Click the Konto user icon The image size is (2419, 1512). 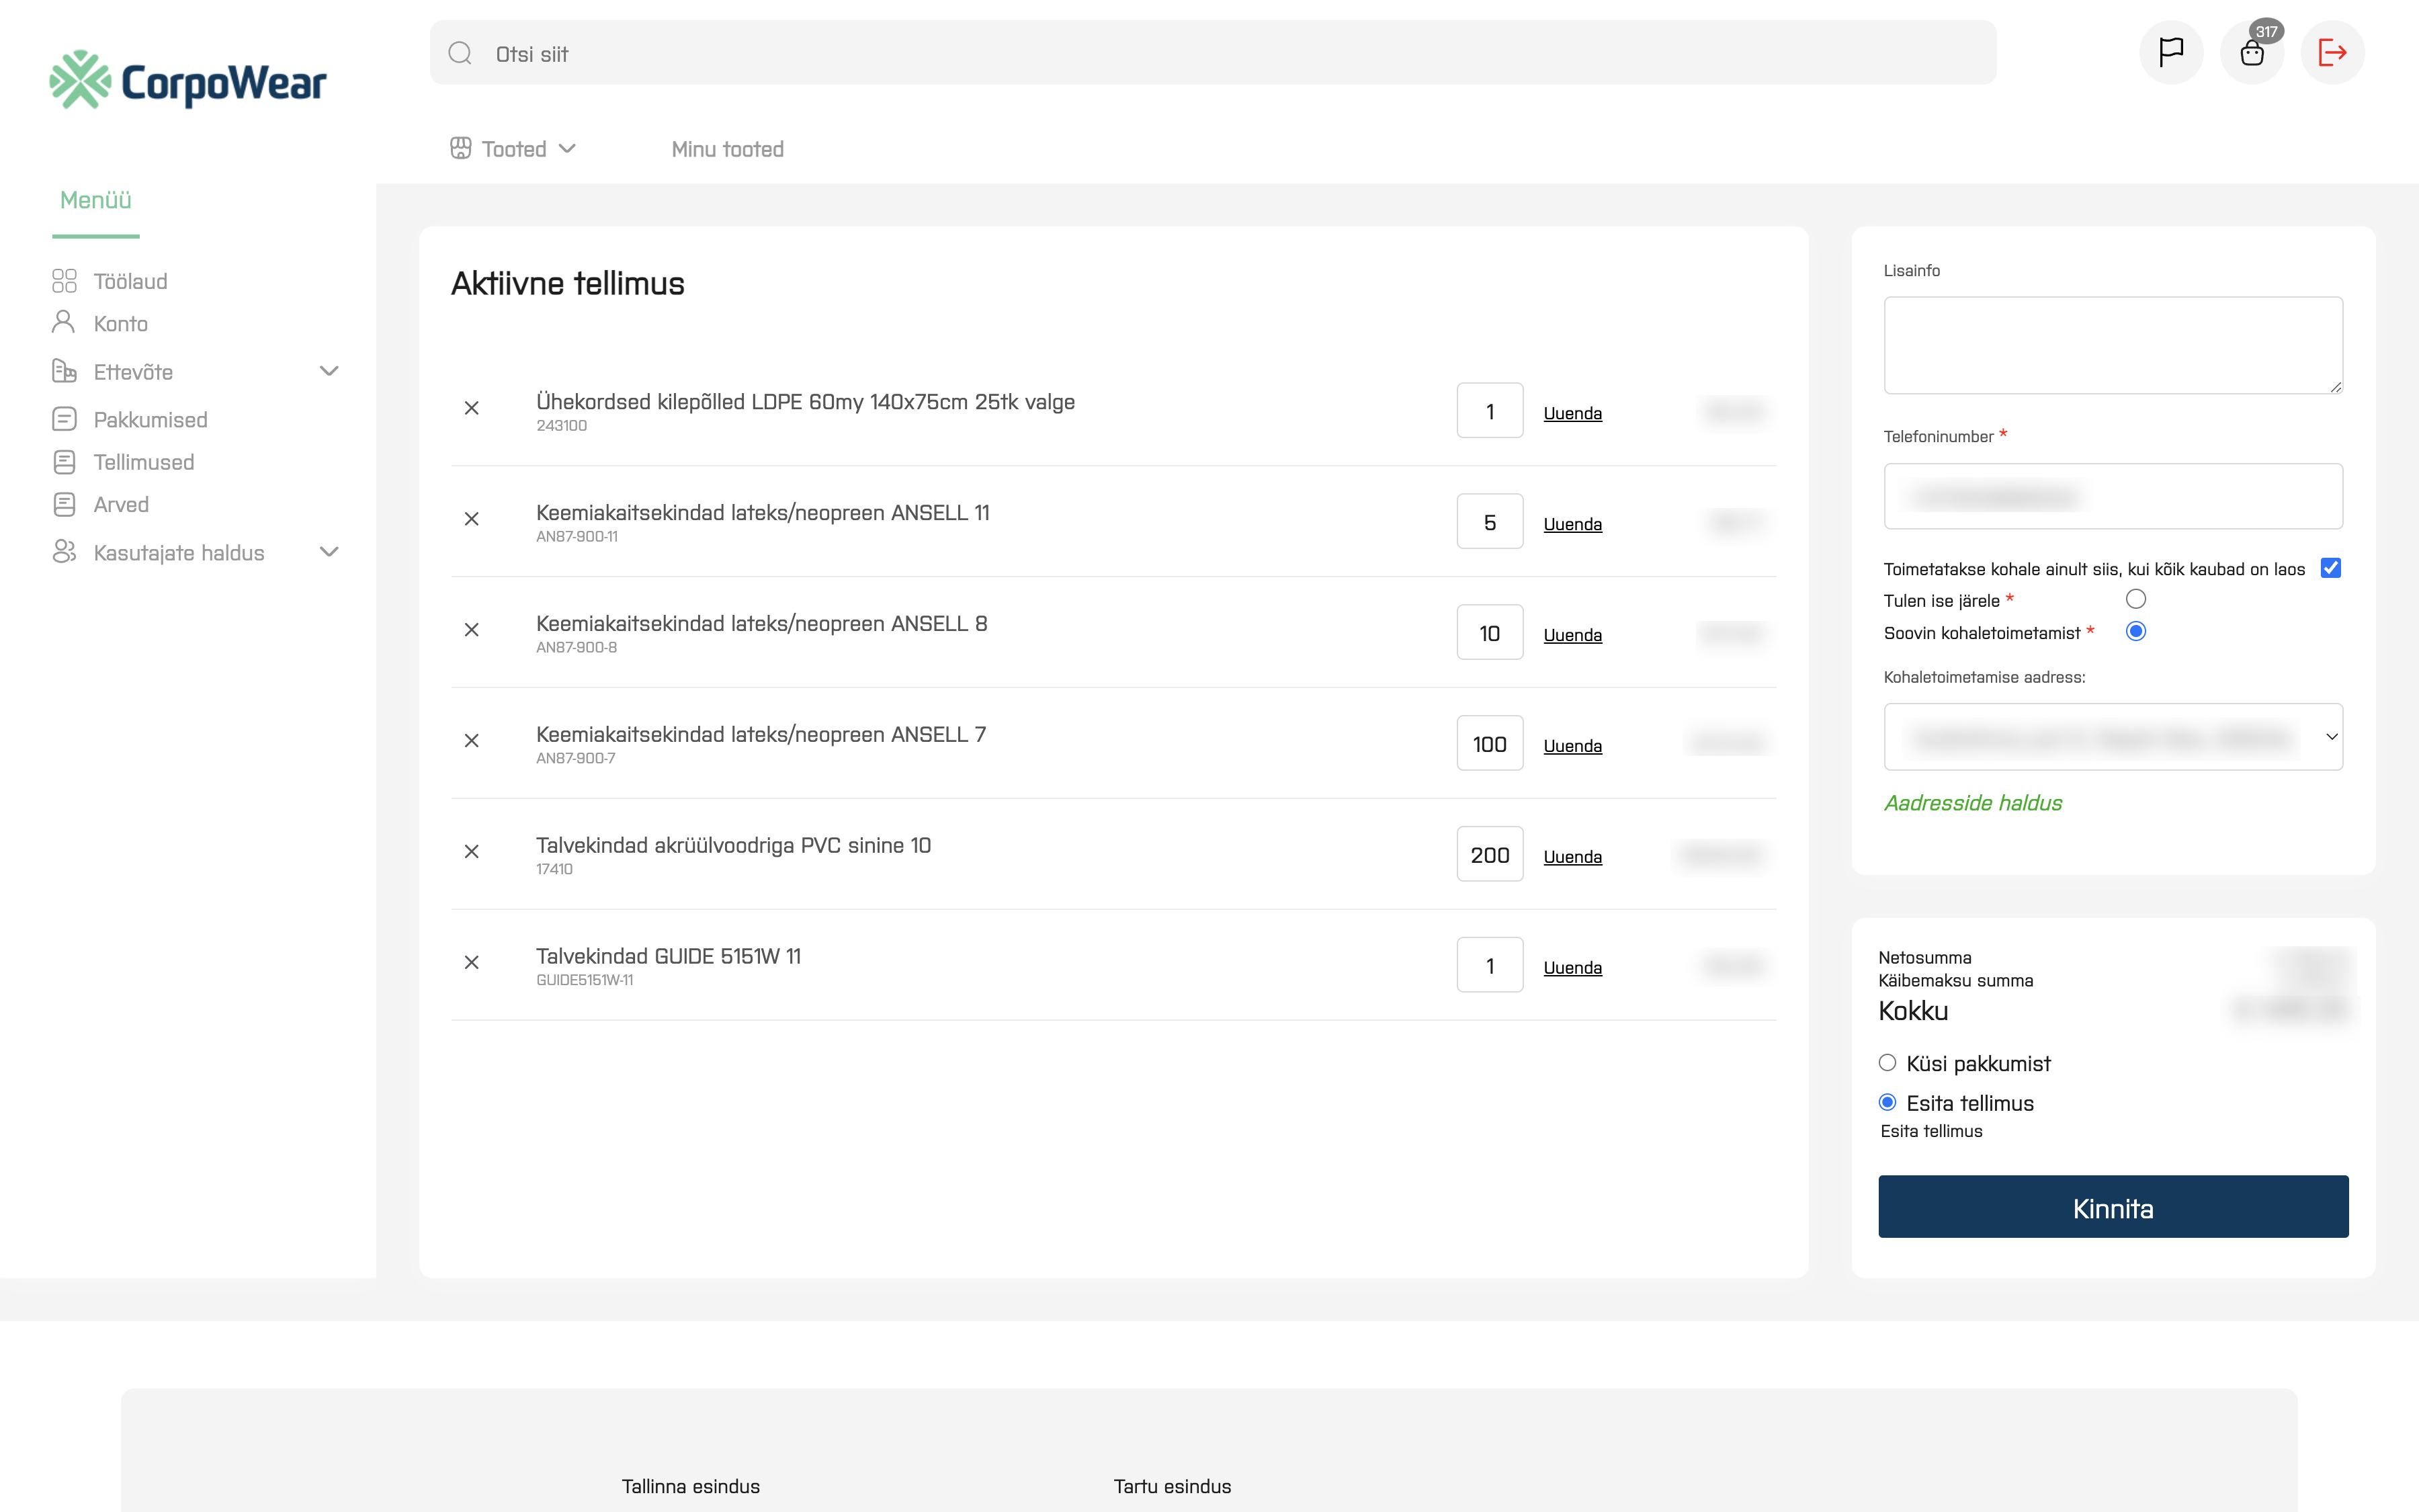(x=64, y=322)
